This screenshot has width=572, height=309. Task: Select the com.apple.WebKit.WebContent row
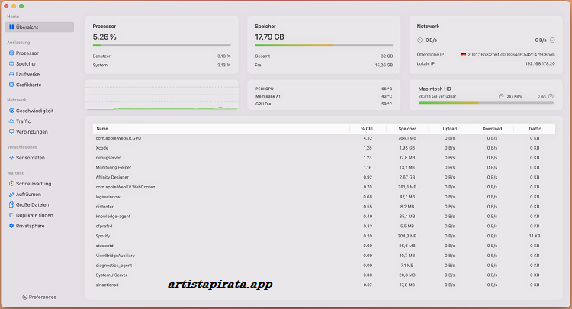(324, 187)
